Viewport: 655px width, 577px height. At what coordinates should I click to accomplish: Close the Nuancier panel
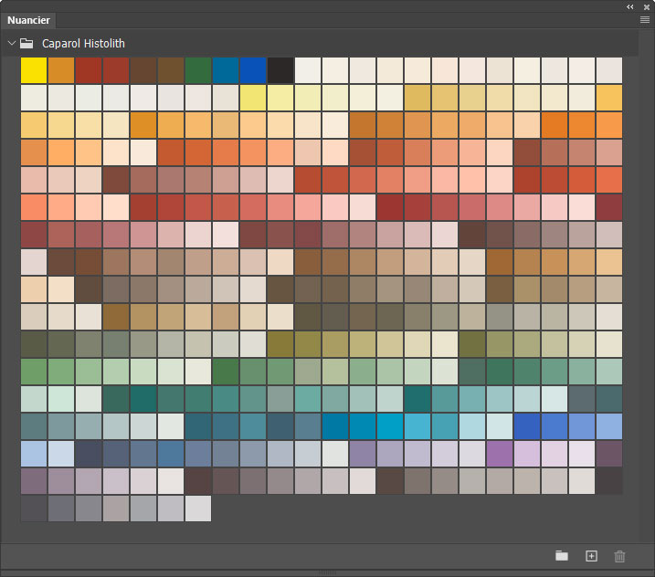[x=645, y=5]
